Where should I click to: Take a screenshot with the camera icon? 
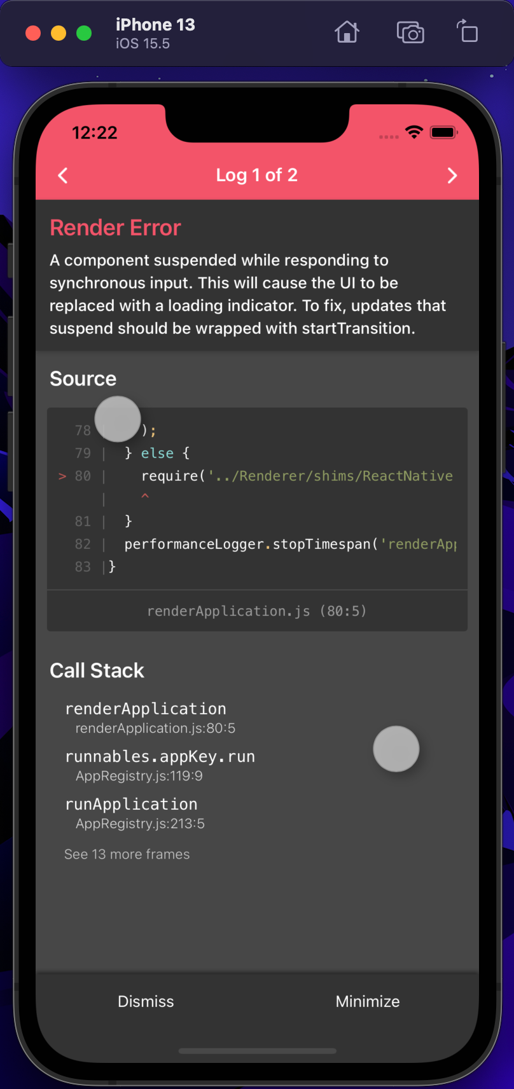410,32
